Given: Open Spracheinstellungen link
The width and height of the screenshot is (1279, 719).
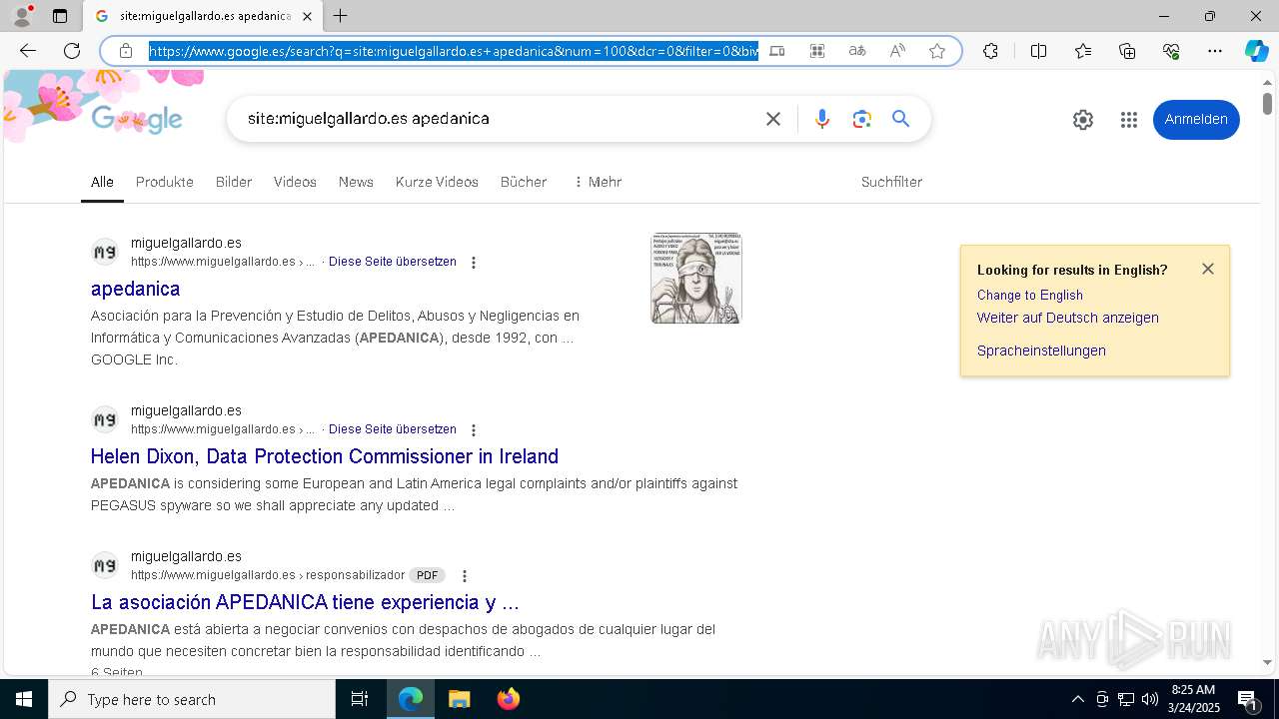Looking at the screenshot, I should click(x=1041, y=351).
